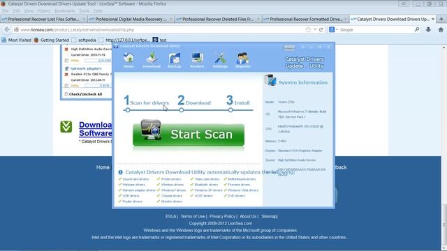Close the Professional Recover Lost Files tab

84,19
